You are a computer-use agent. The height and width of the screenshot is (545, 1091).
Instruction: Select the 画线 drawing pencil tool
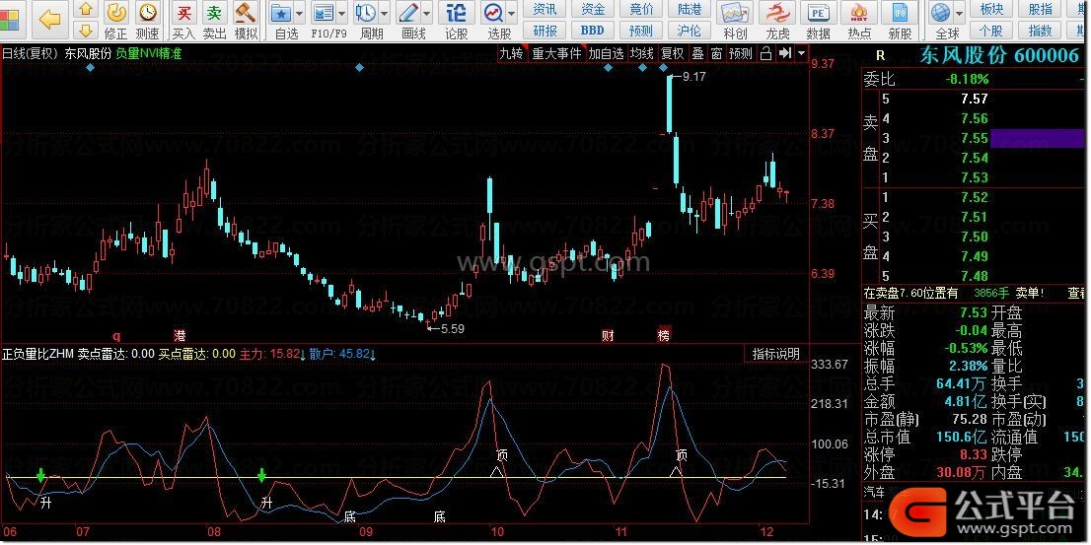click(x=409, y=13)
